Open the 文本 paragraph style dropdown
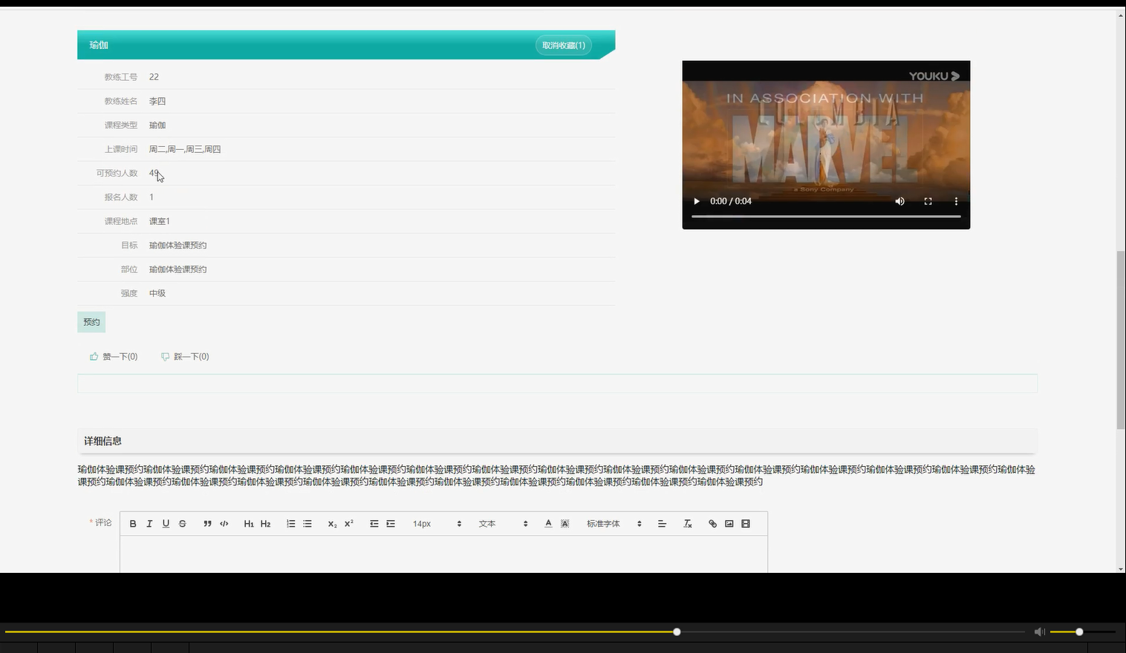 [x=504, y=524]
